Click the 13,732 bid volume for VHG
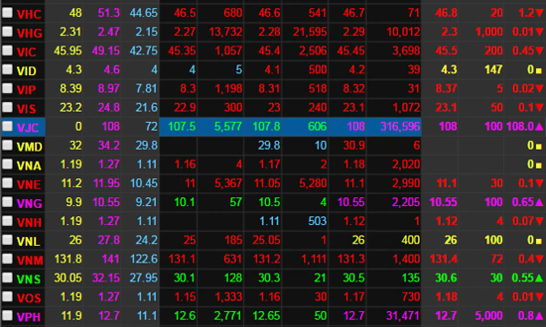 [x=226, y=31]
